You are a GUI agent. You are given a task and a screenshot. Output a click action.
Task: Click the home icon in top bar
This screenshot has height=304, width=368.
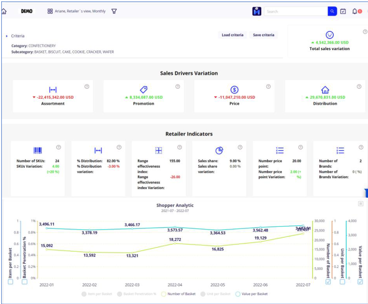click(4, 12)
